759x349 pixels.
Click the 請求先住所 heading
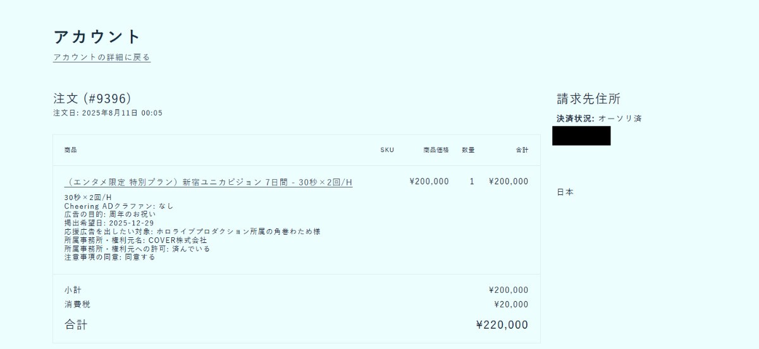click(x=588, y=99)
